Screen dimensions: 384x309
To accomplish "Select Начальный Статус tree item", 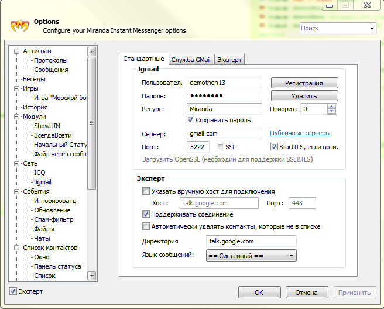I will click(x=60, y=145).
